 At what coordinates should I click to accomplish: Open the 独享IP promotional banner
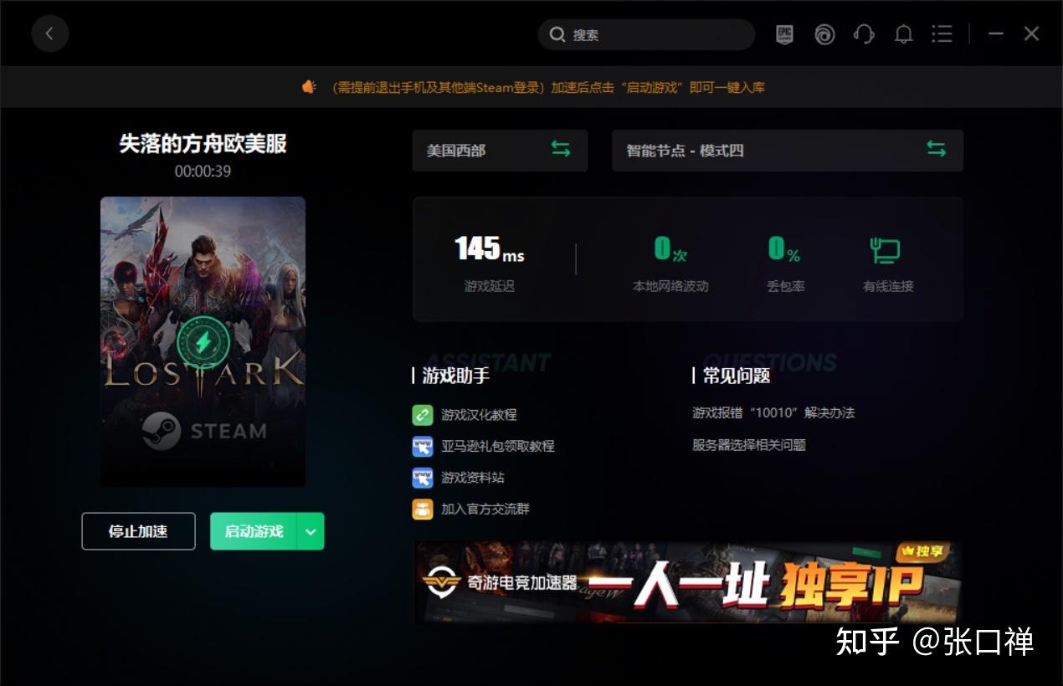(687, 583)
